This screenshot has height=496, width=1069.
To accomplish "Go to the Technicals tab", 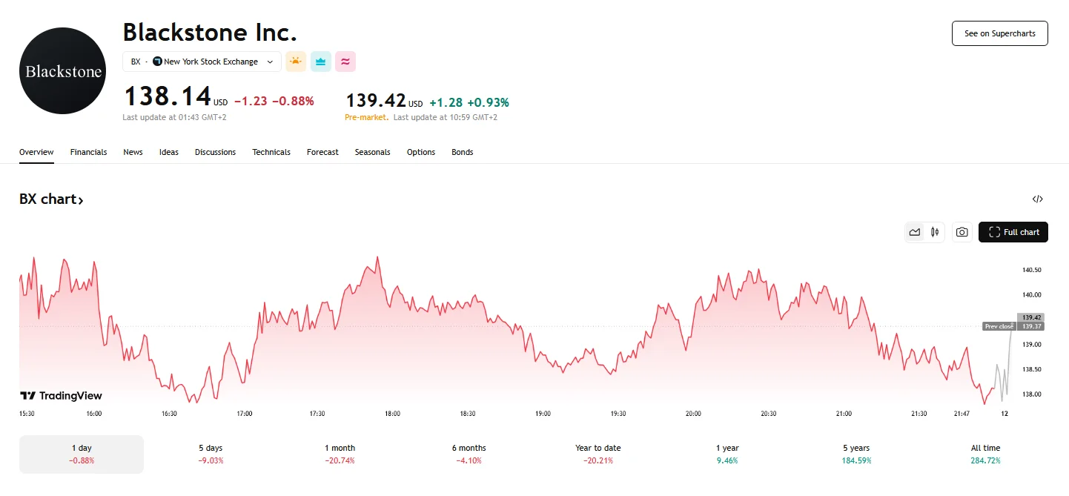I will tap(271, 152).
